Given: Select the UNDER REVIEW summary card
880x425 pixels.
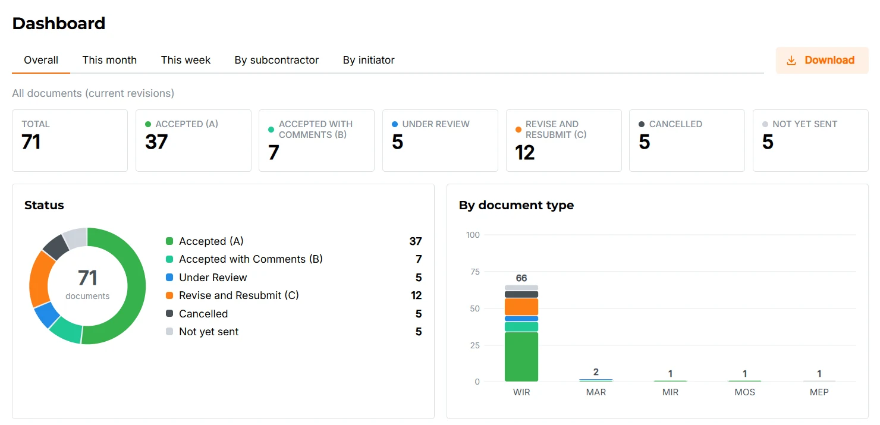Looking at the screenshot, I should tap(440, 140).
